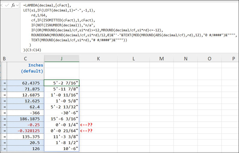Click the Insert Function fx icon
This screenshot has width=239, height=153.
tap(13, 5)
